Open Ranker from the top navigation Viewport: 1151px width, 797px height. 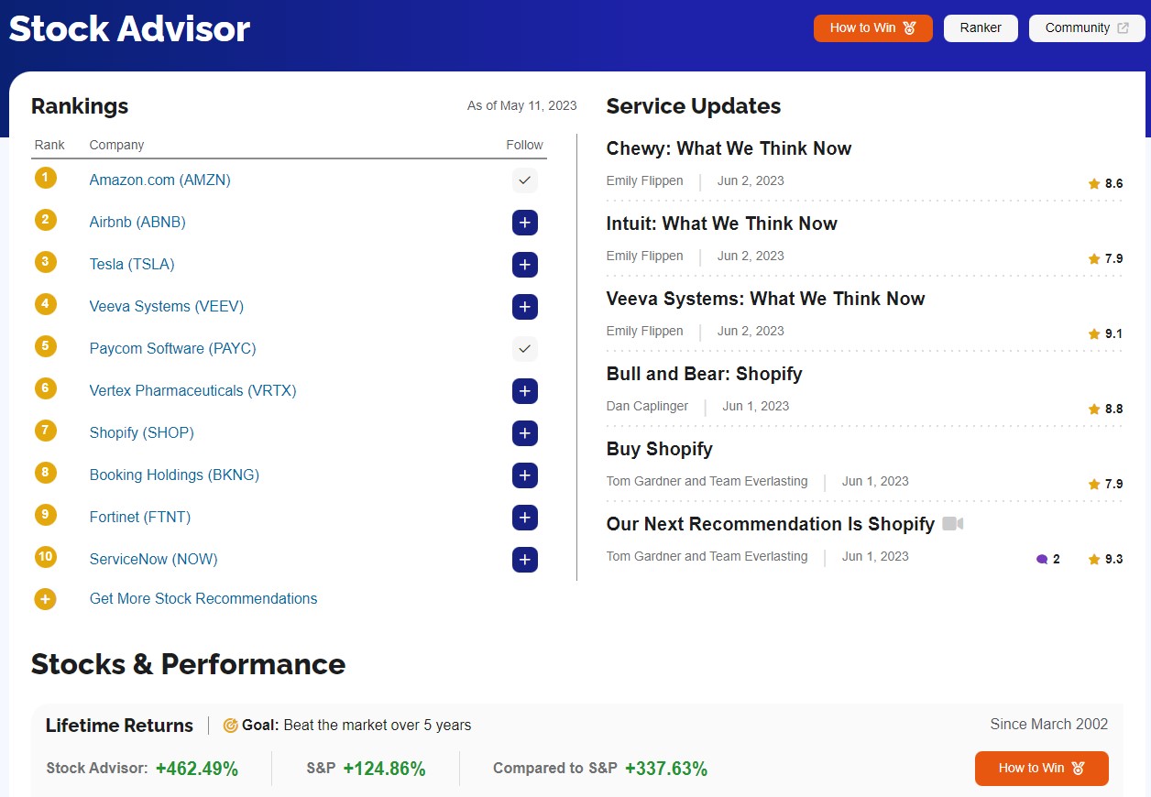click(981, 27)
